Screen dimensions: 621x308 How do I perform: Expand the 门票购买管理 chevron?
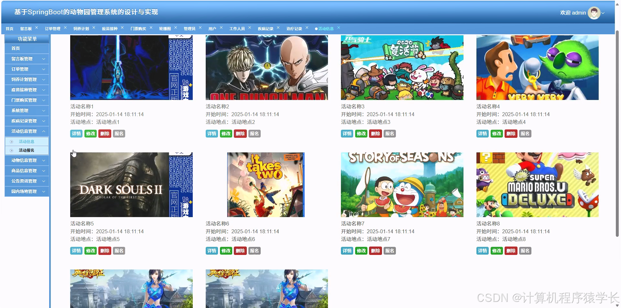(44, 100)
